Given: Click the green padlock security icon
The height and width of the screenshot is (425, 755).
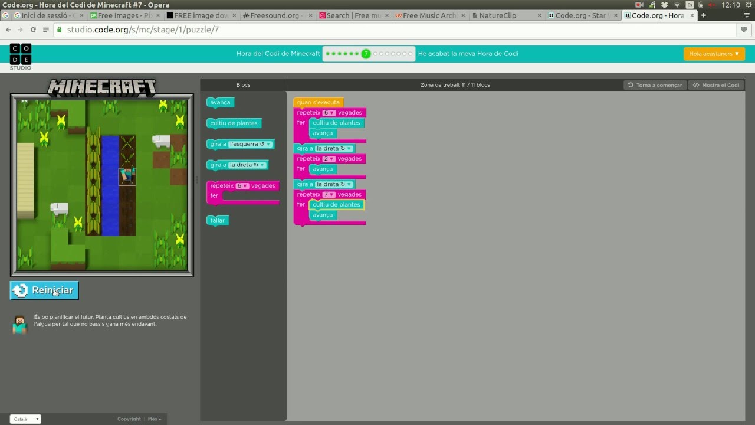Looking at the screenshot, I should (x=60, y=30).
